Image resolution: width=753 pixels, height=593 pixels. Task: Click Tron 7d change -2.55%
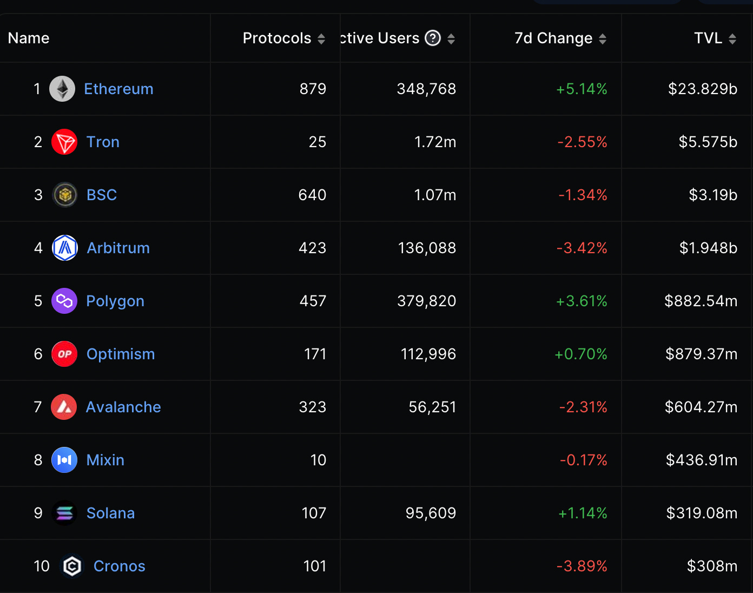coord(583,142)
